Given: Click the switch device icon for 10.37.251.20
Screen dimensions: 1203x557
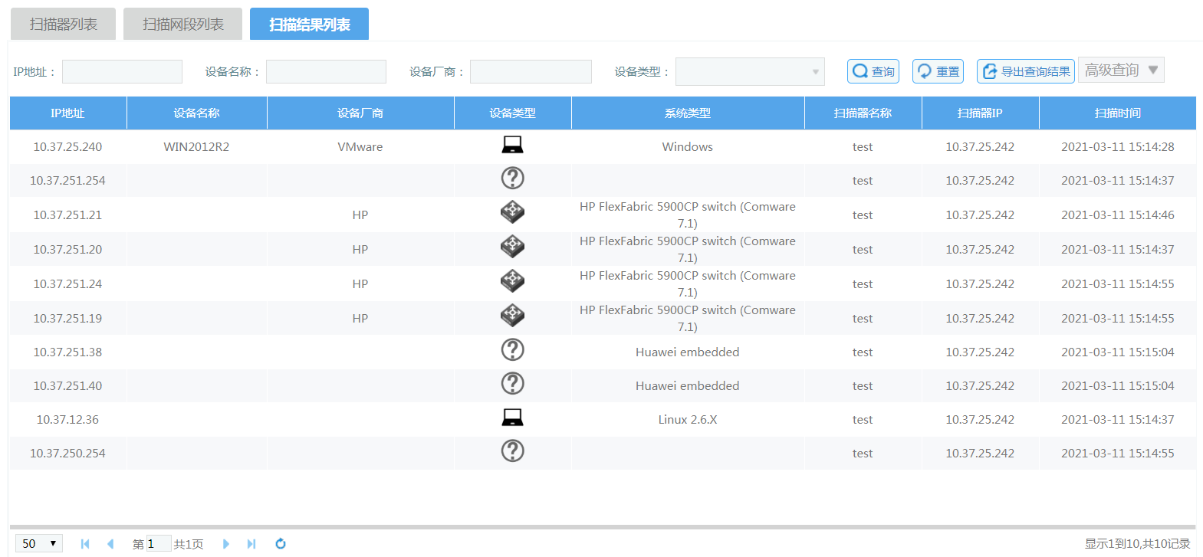Looking at the screenshot, I should tap(512, 246).
